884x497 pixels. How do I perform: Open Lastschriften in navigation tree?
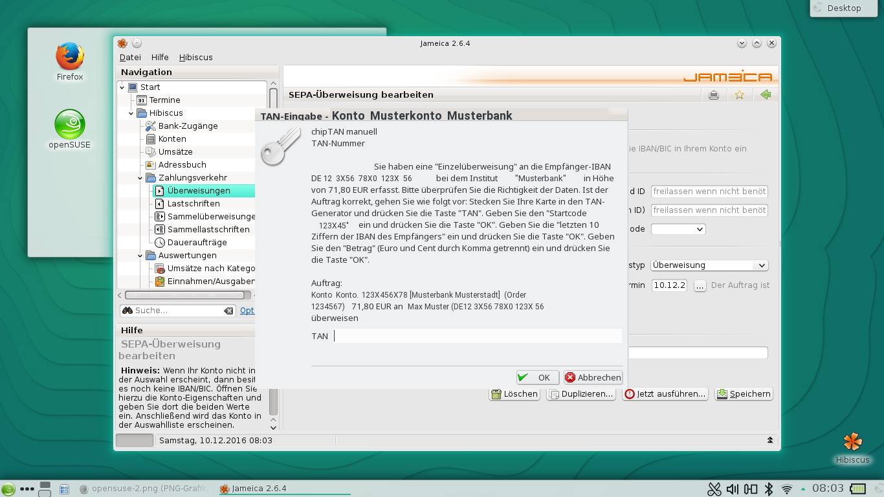[193, 204]
